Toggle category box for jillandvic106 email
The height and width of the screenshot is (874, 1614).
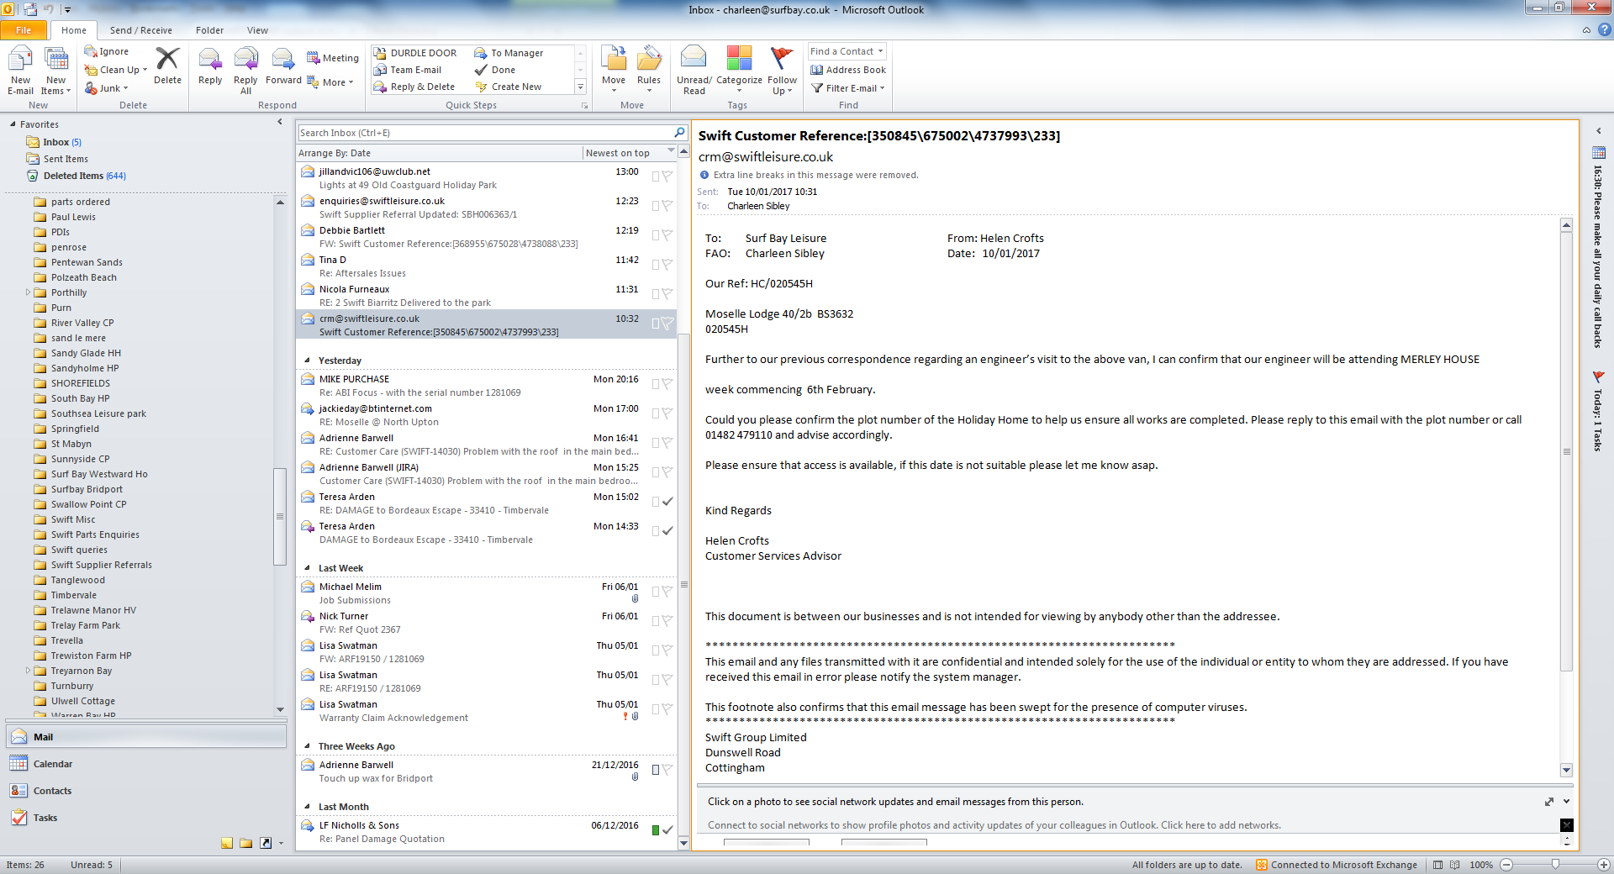655,176
